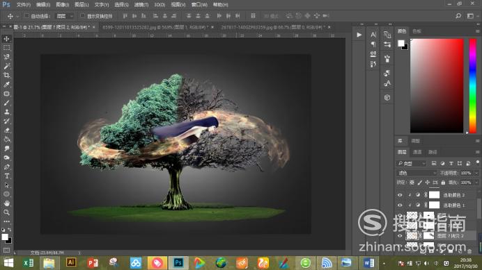This screenshot has height=270, width=482.
Task: Switch to the 通道 channels tab
Action: click(417, 152)
